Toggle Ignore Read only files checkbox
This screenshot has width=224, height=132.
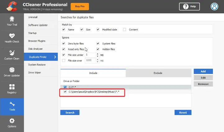click(64, 49)
